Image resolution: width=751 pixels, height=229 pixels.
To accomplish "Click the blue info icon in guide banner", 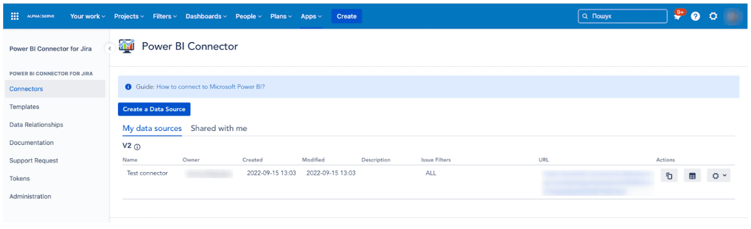I will (128, 87).
